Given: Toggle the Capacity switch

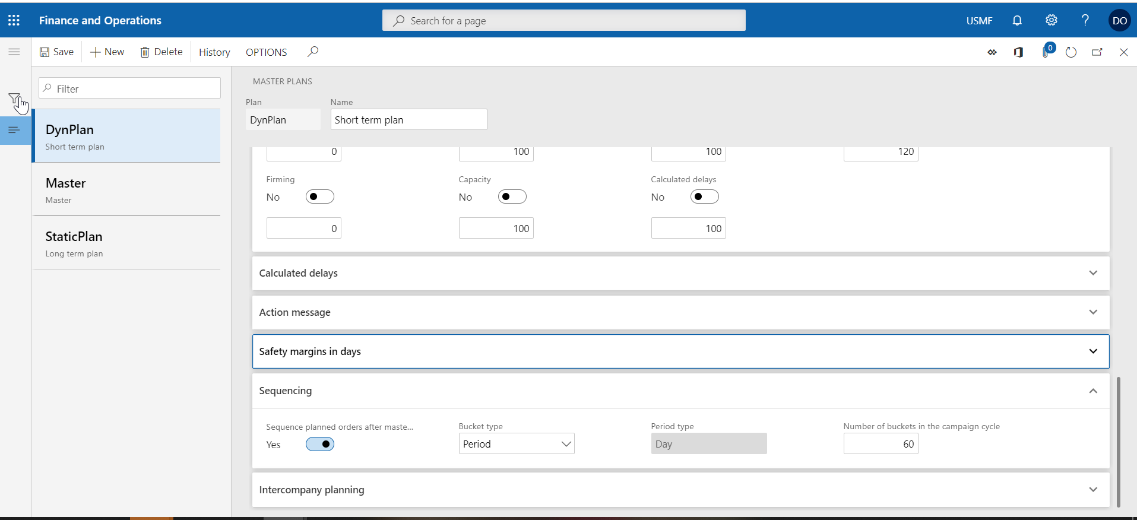Looking at the screenshot, I should [512, 197].
